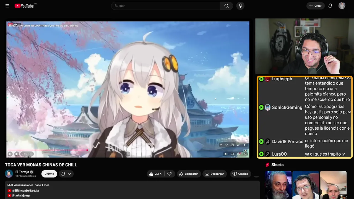
Task: Mute the video with the speaker icon
Action: [x=17, y=154]
